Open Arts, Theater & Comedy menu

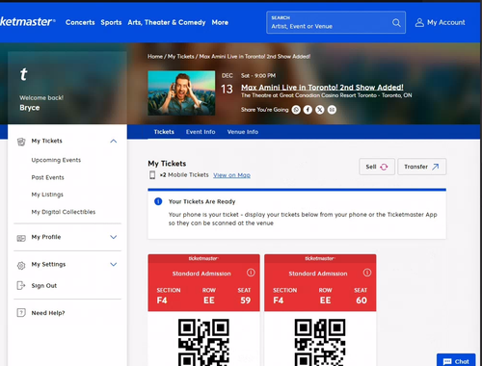coord(167,22)
